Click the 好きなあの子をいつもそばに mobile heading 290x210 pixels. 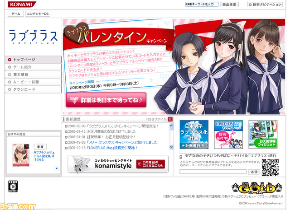tap(231, 155)
